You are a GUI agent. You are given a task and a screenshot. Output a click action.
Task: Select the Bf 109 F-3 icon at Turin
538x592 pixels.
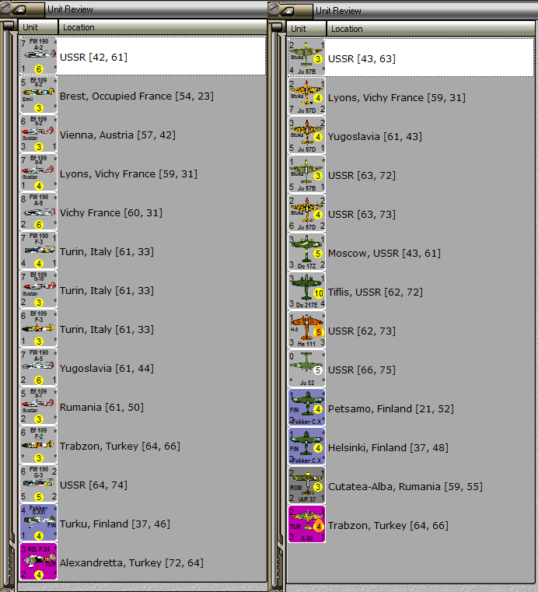pos(38,328)
